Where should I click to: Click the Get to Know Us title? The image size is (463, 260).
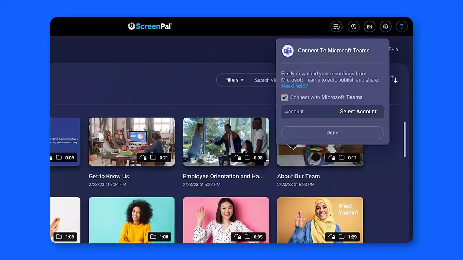pos(109,176)
